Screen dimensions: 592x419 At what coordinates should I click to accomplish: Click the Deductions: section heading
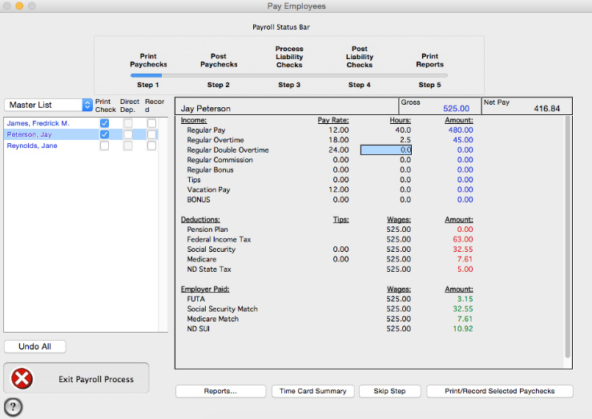[200, 220]
